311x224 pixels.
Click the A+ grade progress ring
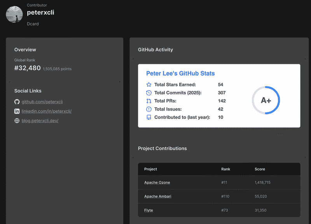[x=266, y=100]
